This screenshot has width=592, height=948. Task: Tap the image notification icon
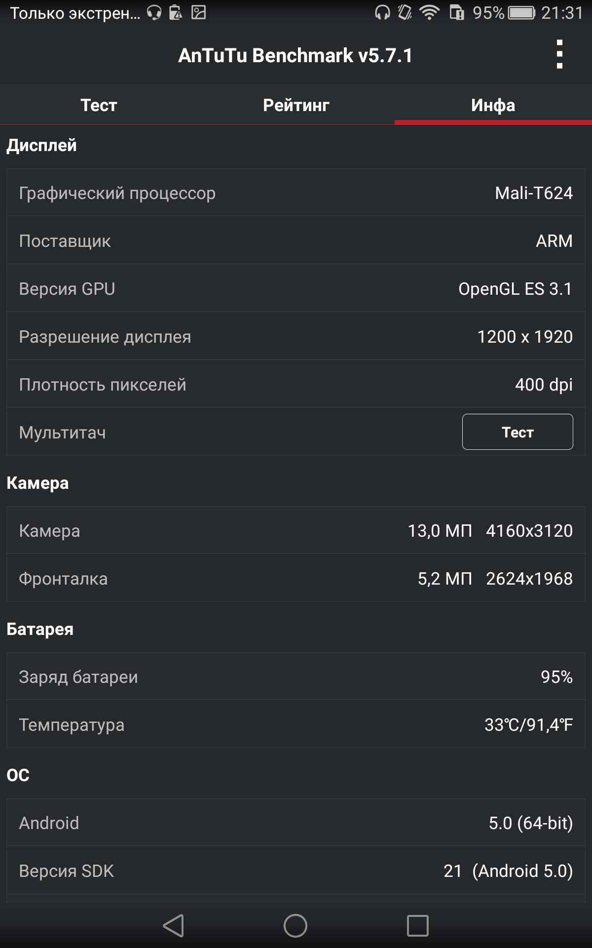tap(198, 12)
